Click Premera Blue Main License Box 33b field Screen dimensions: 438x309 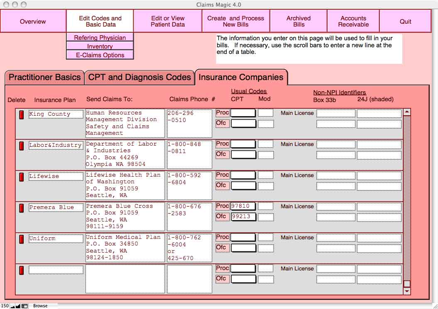336,207
